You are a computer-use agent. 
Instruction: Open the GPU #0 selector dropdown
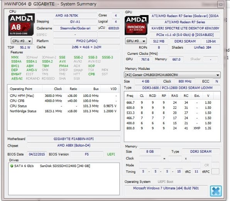136,41
